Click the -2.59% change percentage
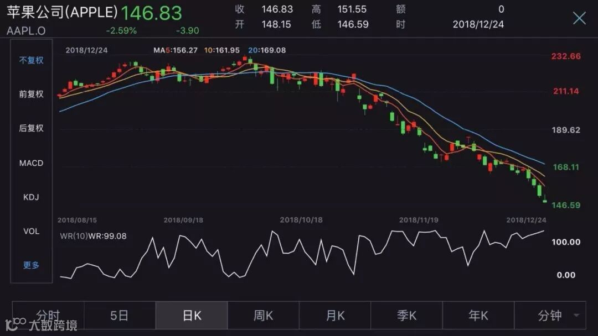The height and width of the screenshot is (336, 598). pos(121,30)
